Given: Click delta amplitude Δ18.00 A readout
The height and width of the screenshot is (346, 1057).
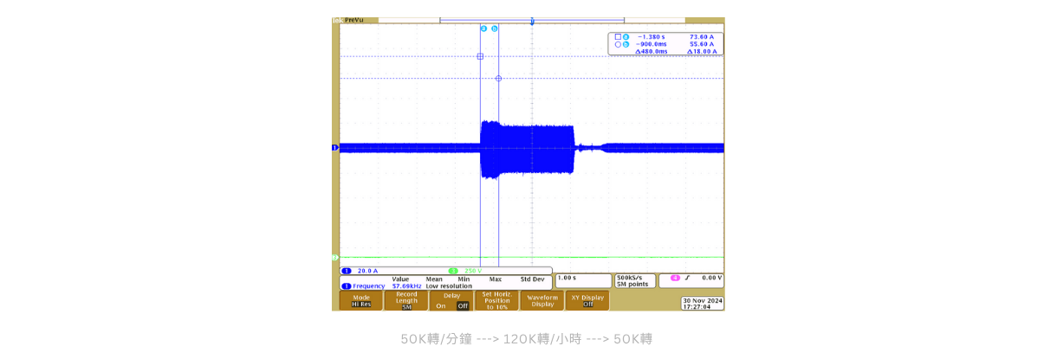Looking at the screenshot, I should pos(702,51).
